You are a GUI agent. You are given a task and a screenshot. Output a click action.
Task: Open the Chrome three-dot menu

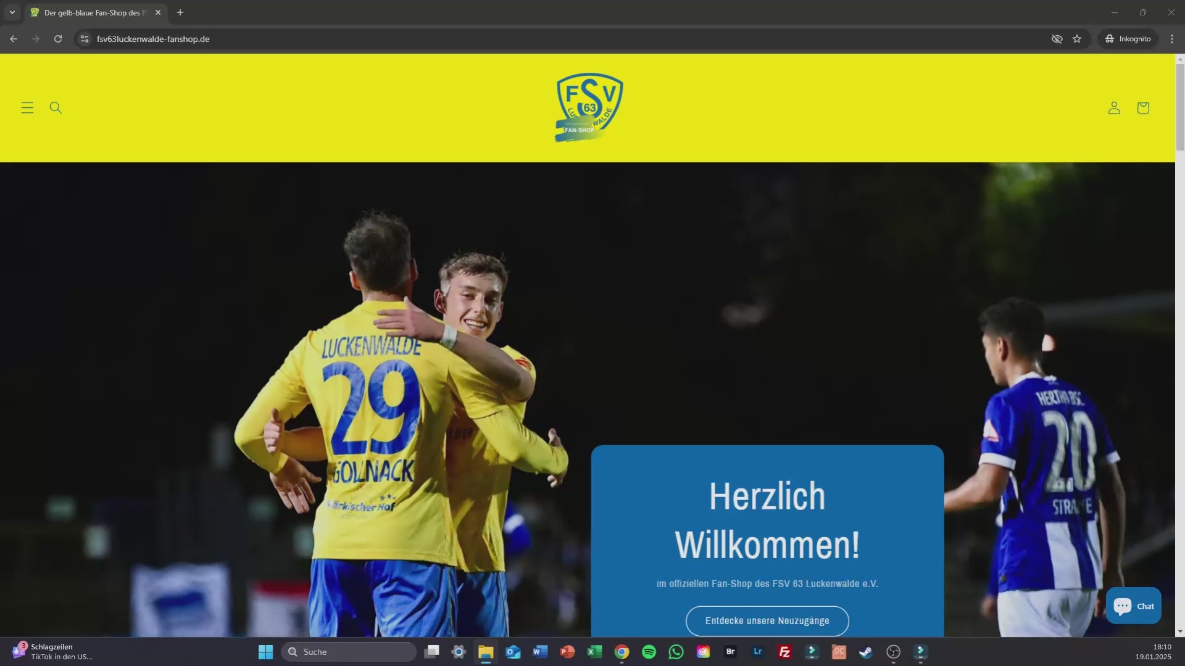click(1172, 39)
